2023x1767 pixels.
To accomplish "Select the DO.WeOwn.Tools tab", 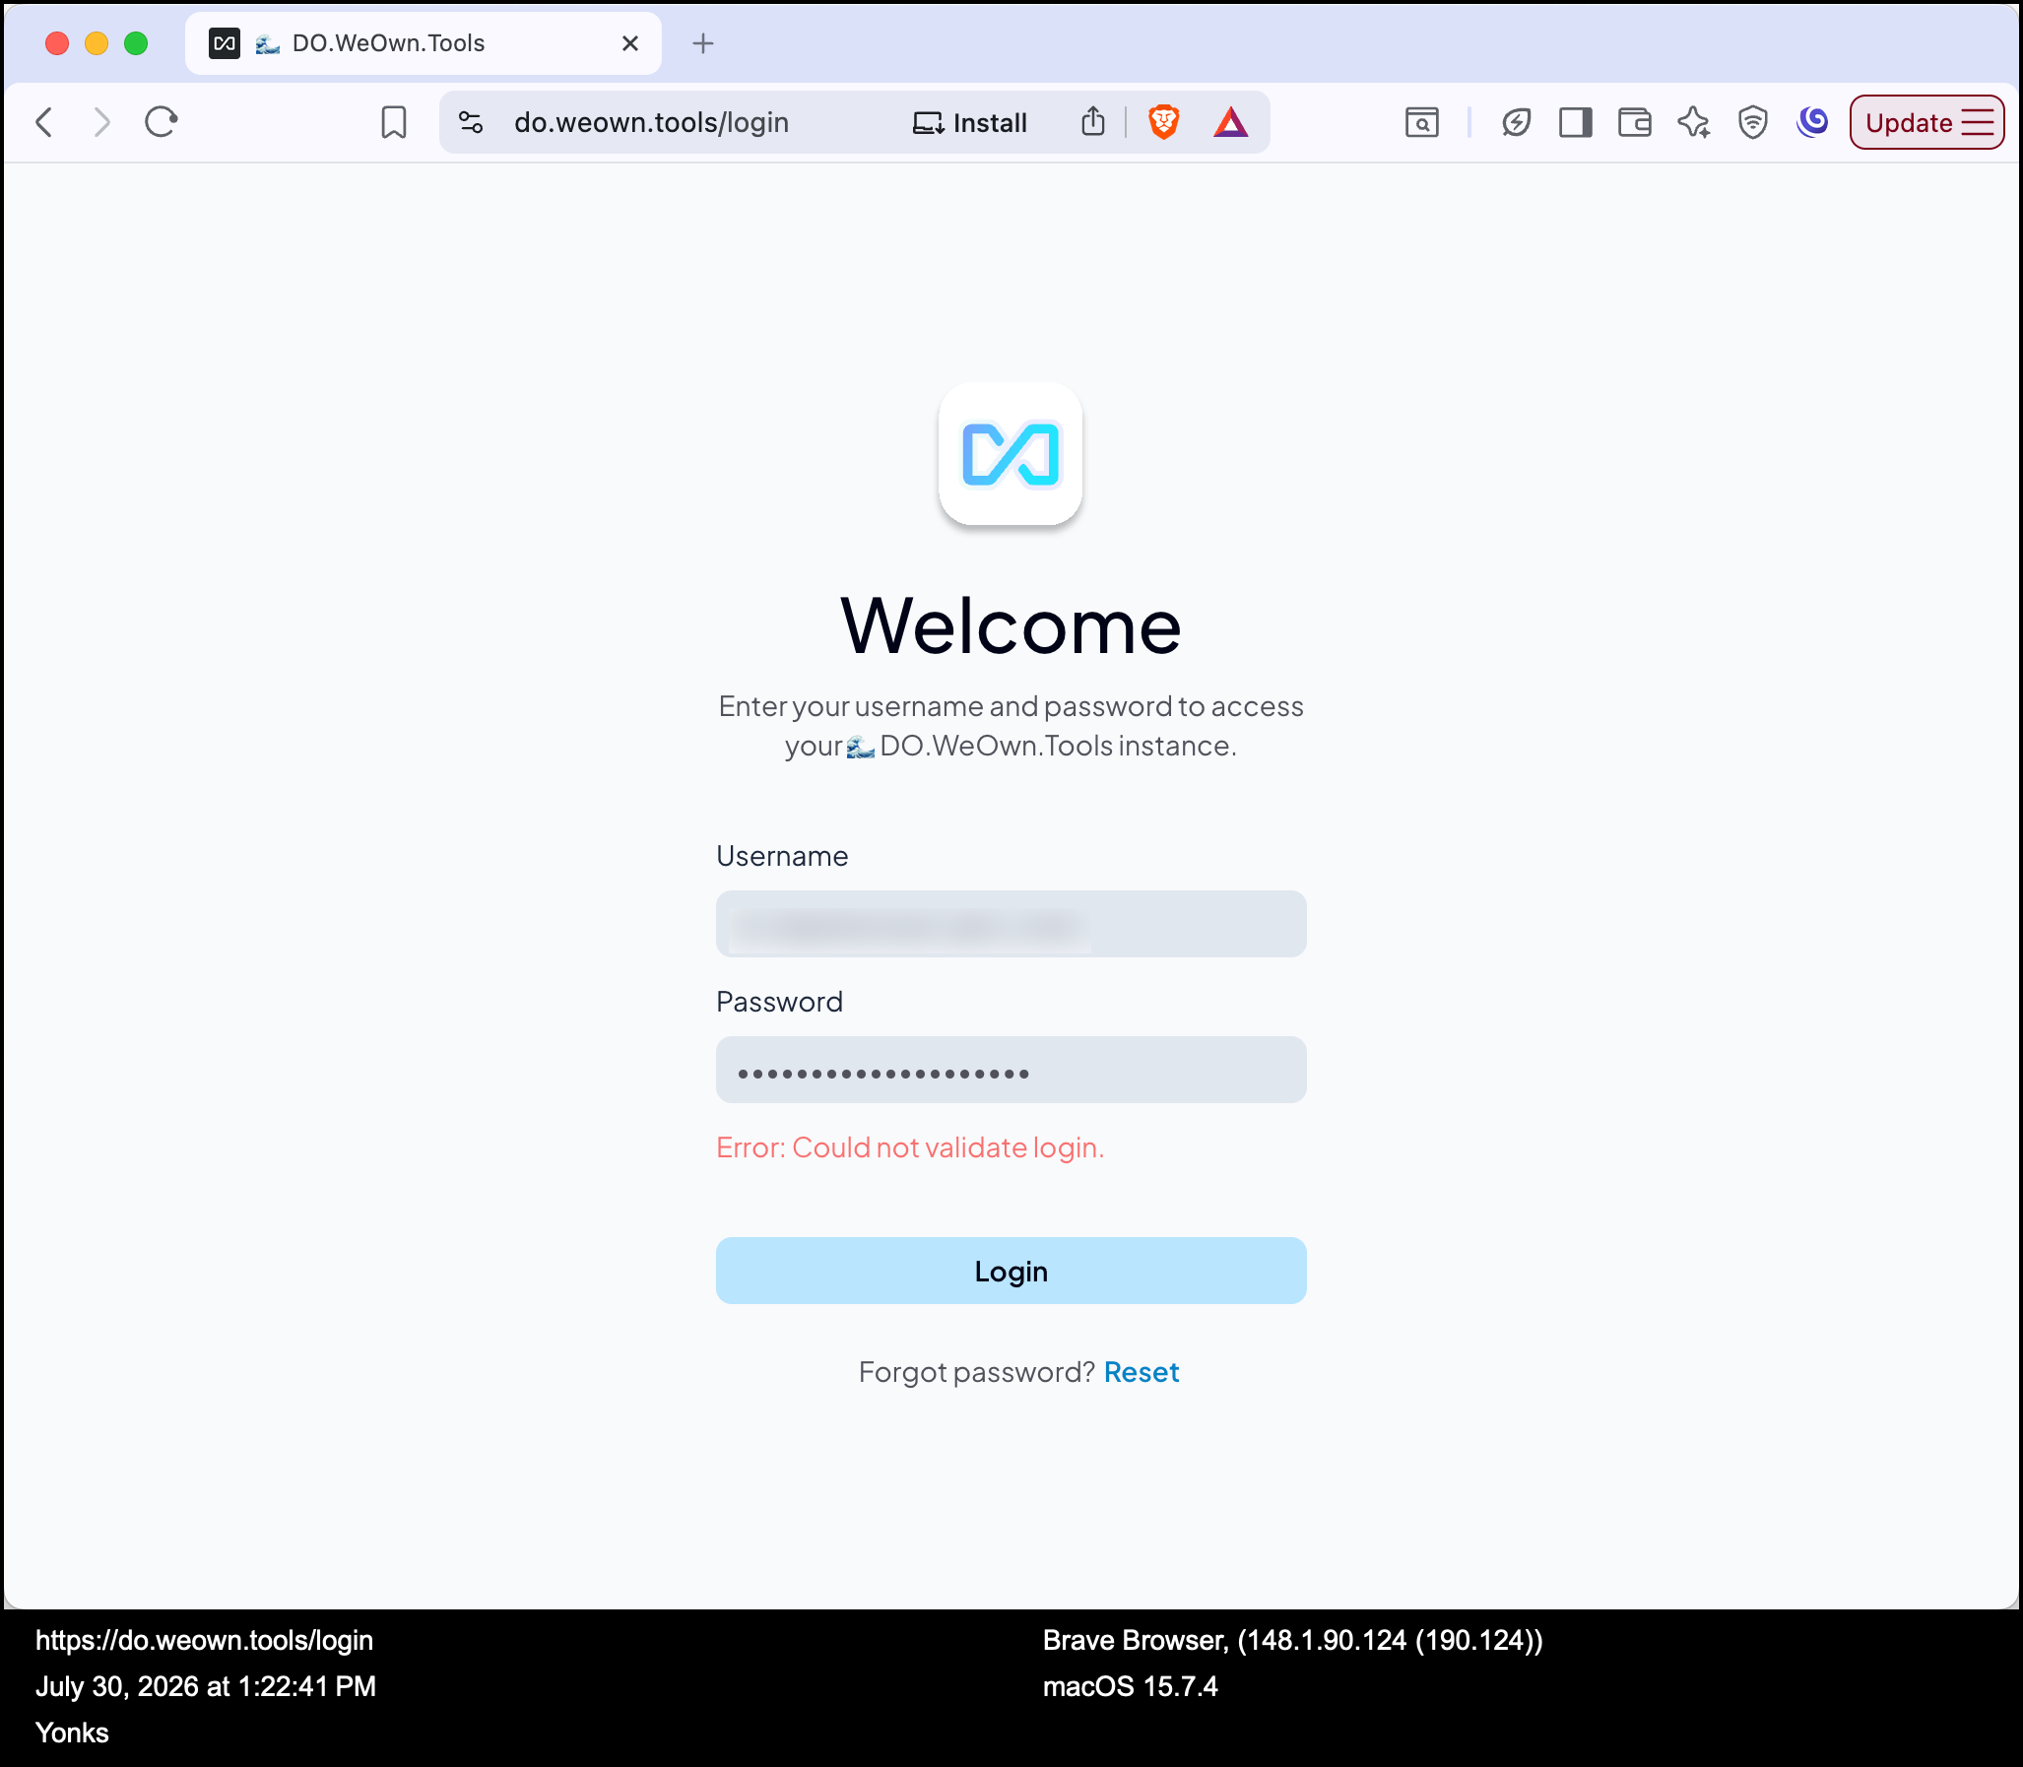I will pos(423,43).
